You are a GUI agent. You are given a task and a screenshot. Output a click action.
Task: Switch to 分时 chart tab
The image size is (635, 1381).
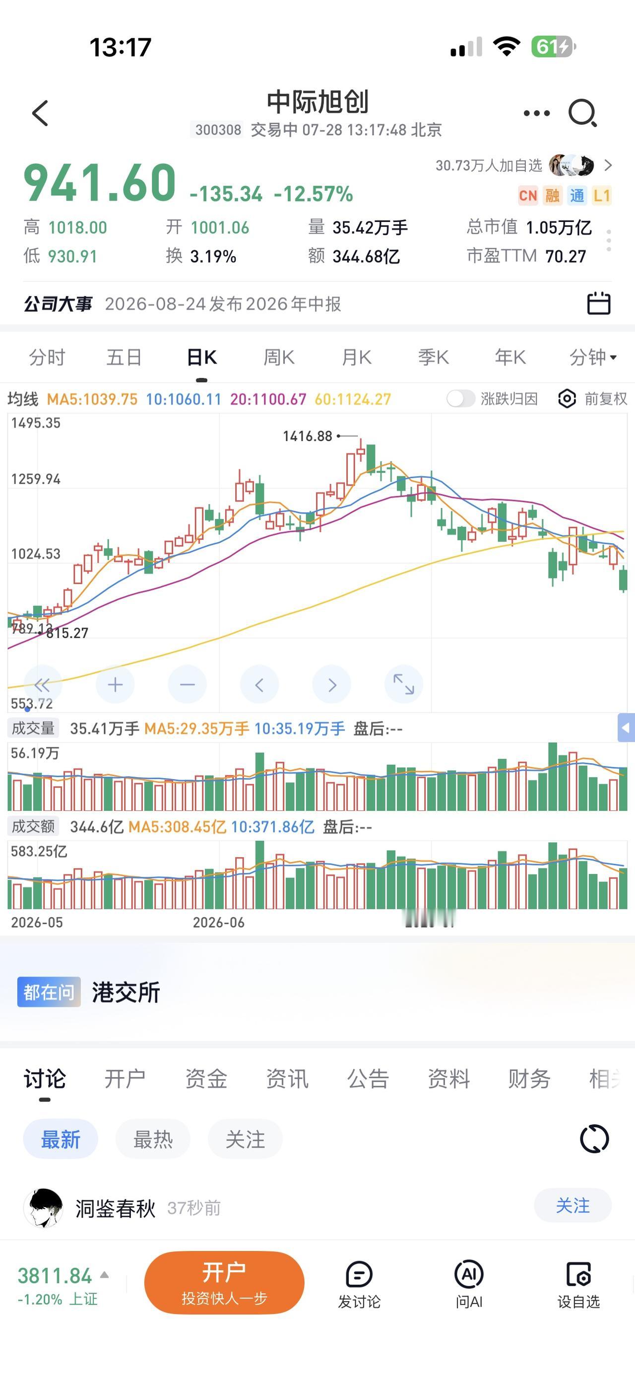(47, 357)
